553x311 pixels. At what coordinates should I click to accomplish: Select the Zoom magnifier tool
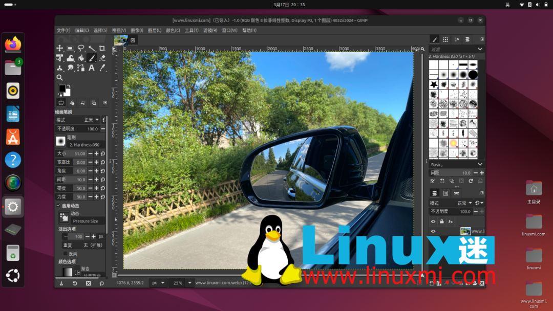[59, 77]
